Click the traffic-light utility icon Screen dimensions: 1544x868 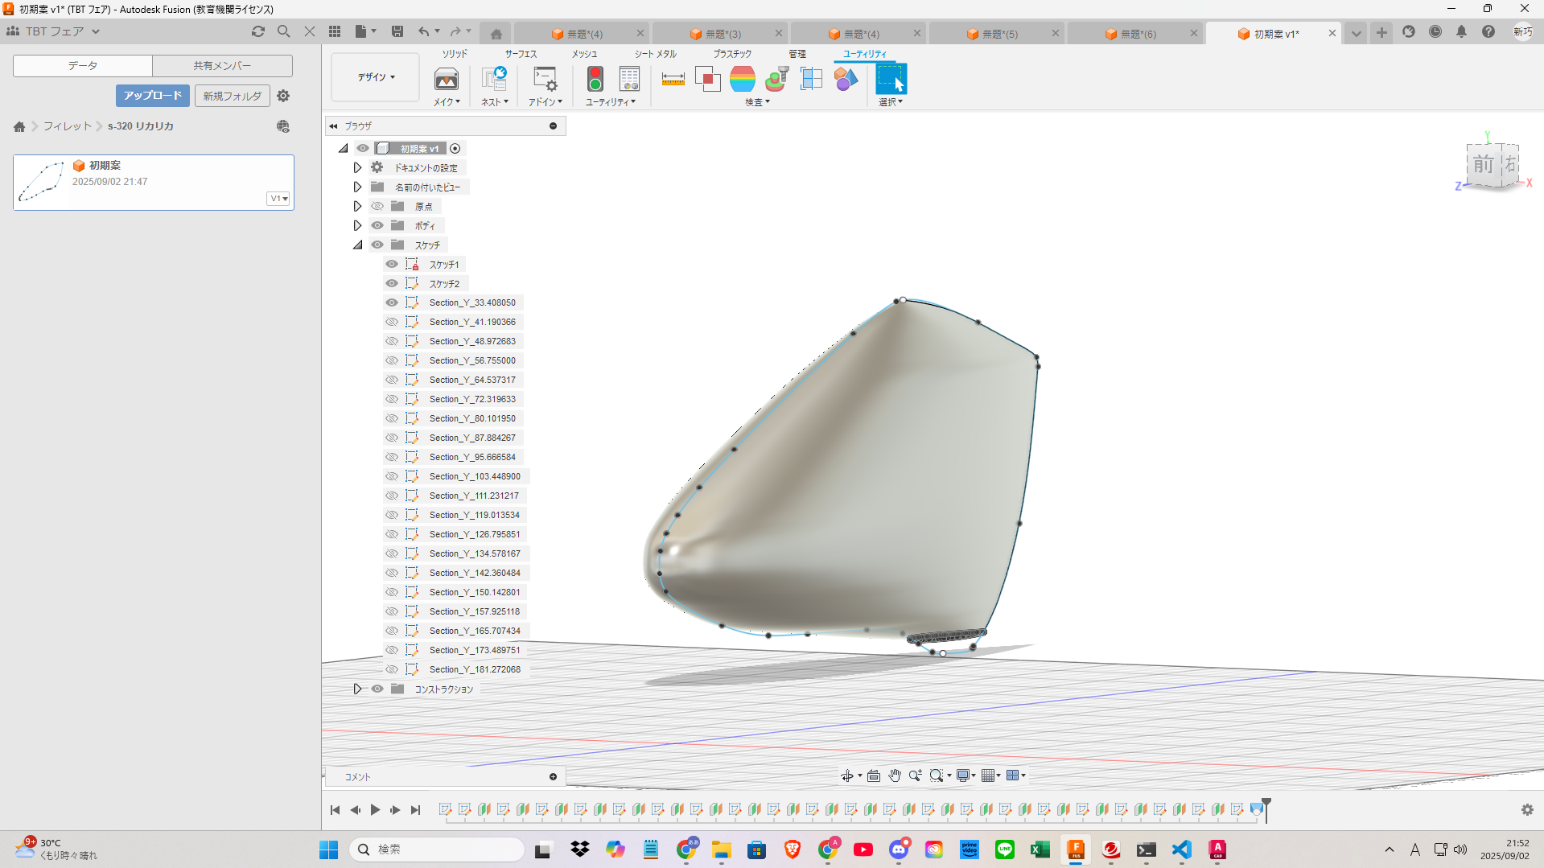coord(595,79)
